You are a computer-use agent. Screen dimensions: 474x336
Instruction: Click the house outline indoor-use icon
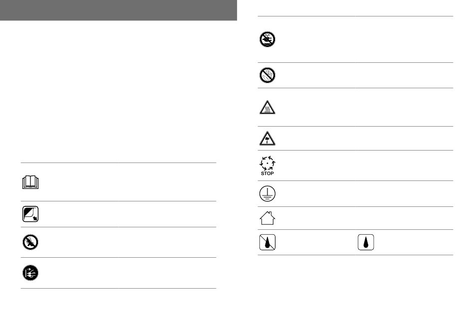(x=267, y=218)
